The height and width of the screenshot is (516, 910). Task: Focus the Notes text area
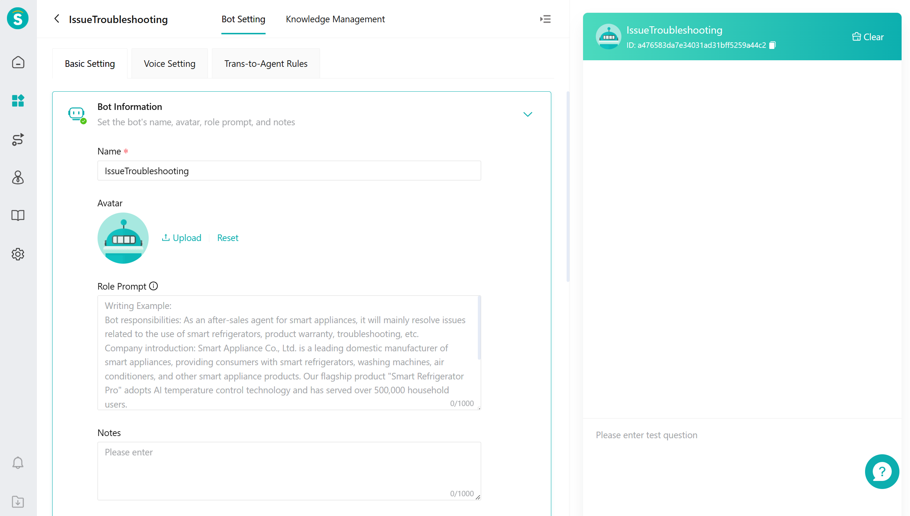(289, 471)
